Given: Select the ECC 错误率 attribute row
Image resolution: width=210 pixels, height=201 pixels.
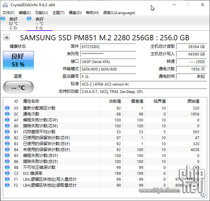Looking at the screenshot, I should [x=102, y=173].
